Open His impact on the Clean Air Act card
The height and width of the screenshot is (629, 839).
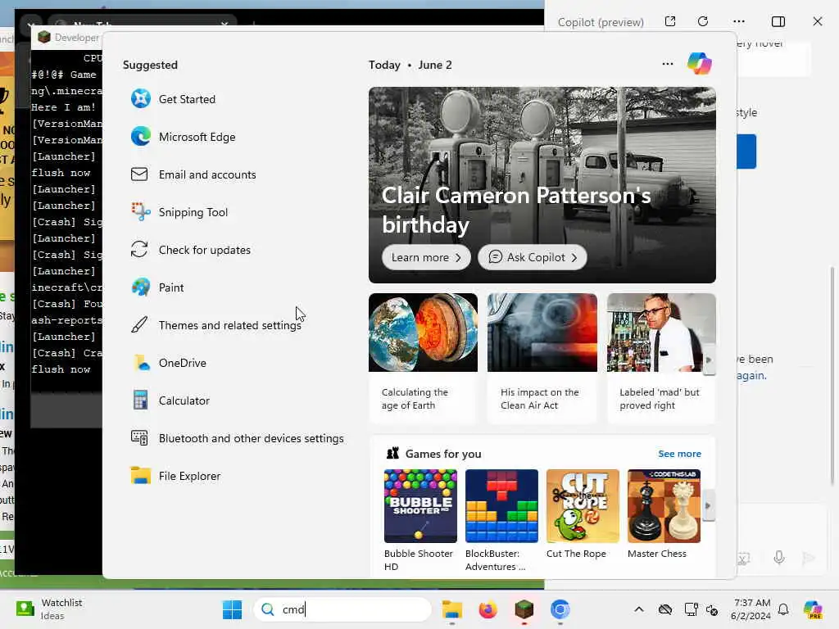tap(542, 358)
